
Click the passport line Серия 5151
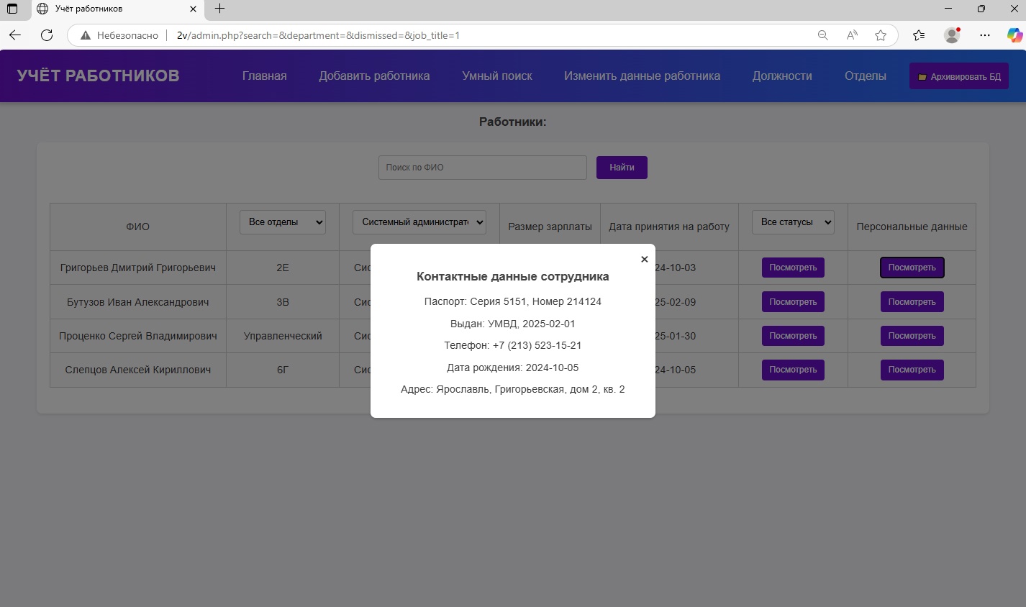pos(513,301)
